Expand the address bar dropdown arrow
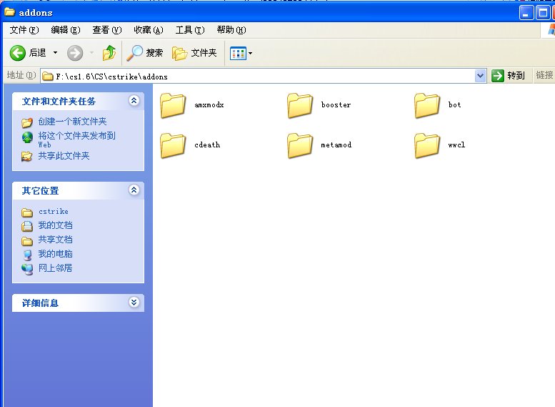This screenshot has height=407, width=555. click(x=480, y=76)
